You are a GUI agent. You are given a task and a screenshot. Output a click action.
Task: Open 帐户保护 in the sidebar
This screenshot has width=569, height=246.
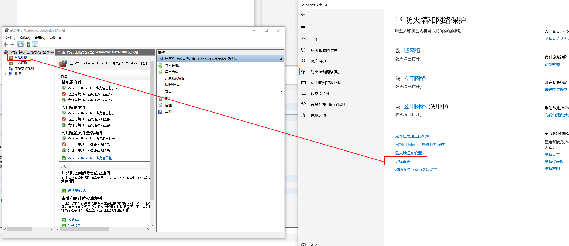click(318, 61)
